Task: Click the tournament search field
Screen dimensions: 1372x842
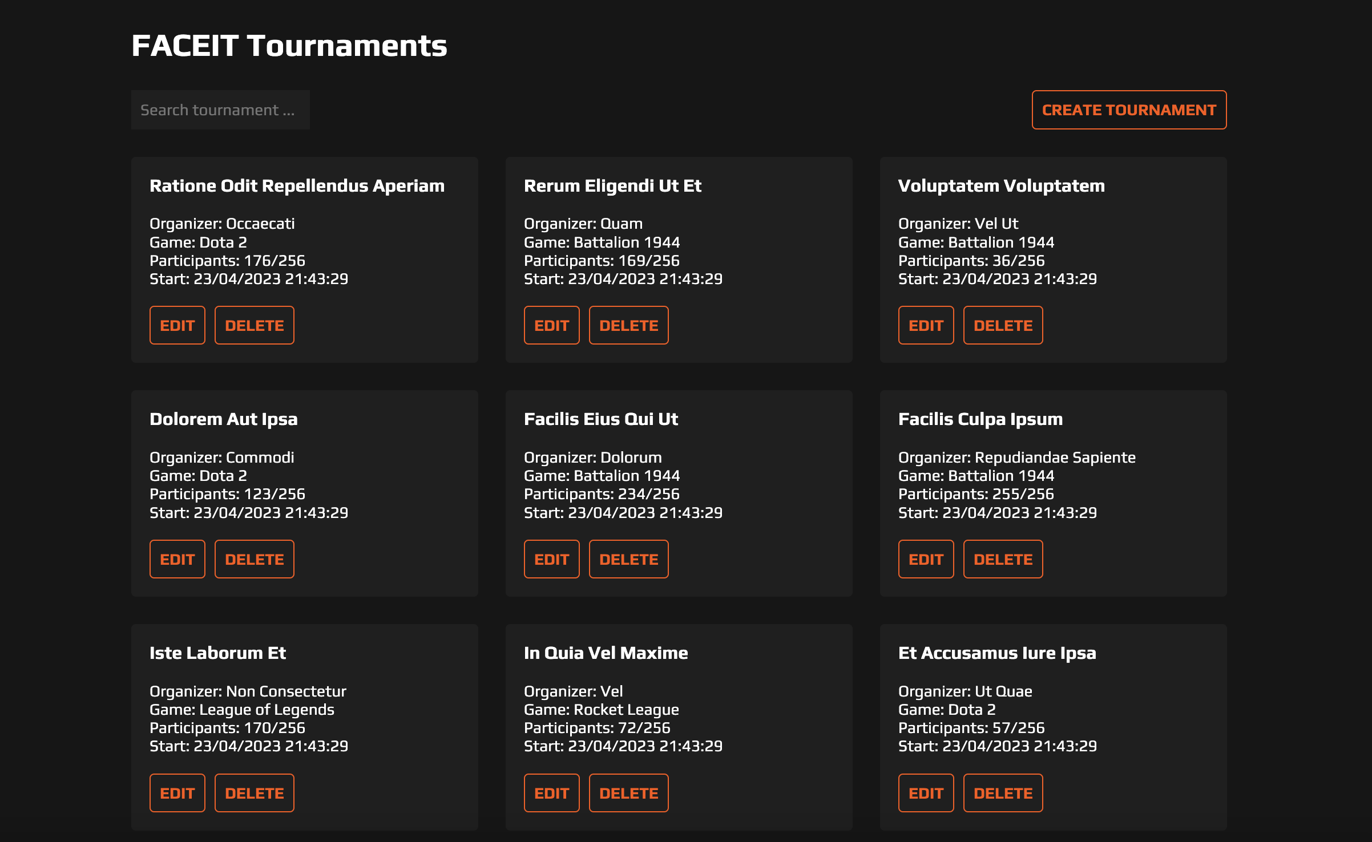Action: click(x=220, y=110)
